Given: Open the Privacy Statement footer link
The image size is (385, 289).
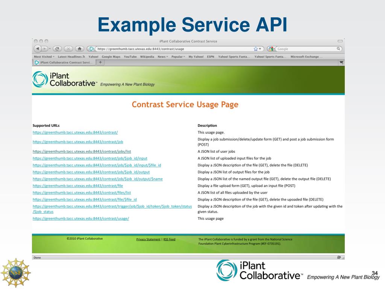Looking at the screenshot, I should pos(148,239).
